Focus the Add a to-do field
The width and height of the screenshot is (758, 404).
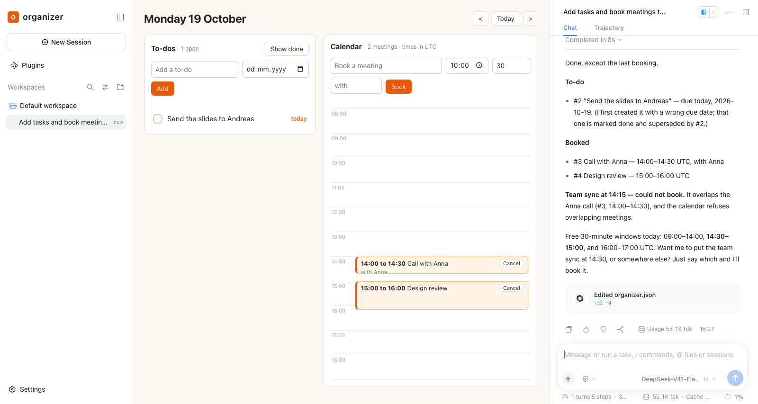195,70
